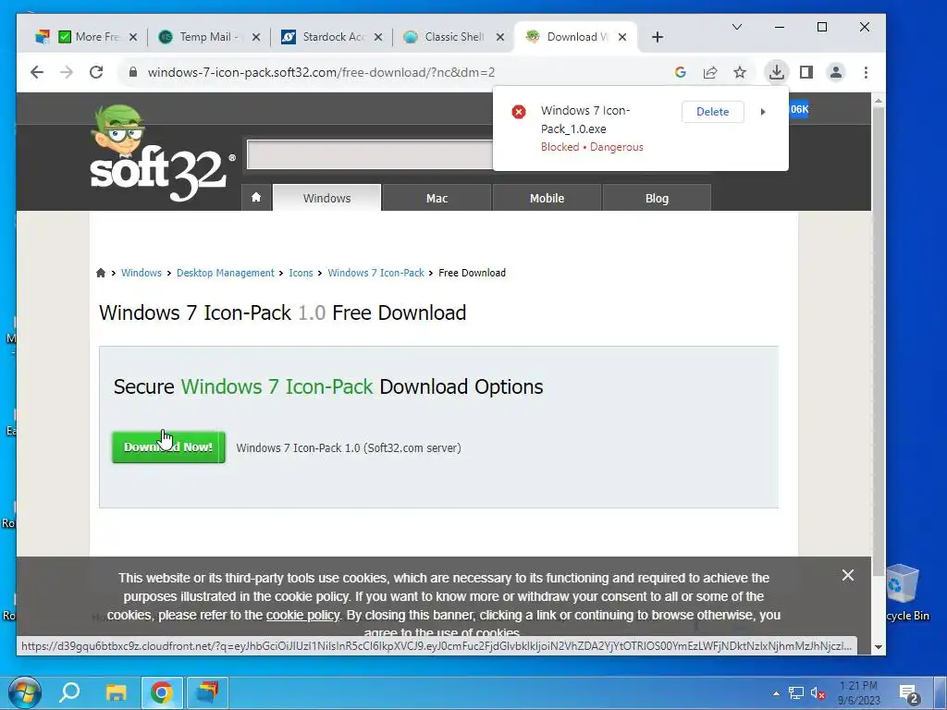The image size is (947, 710).
Task: Switch to the Temp Mail tab
Action: pos(208,37)
